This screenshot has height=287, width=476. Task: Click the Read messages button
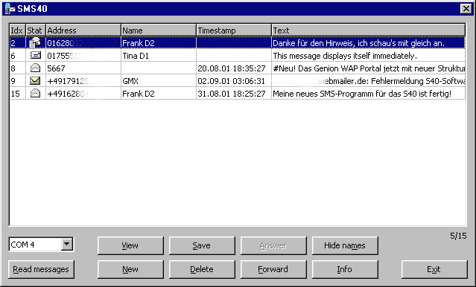pos(41,269)
